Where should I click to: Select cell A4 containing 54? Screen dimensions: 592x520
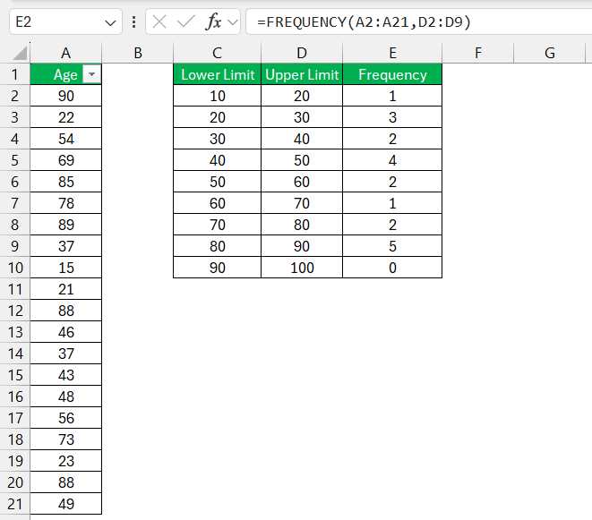[65, 139]
